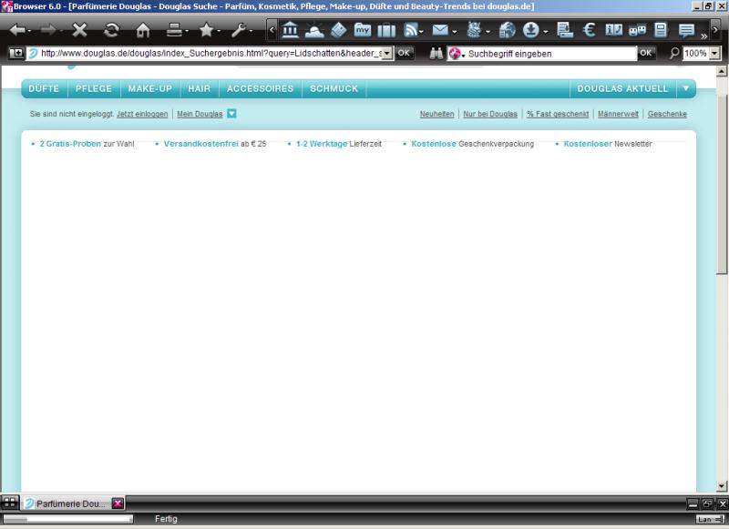
Task: Click the weather sun-and-cloud icon
Action: coord(314,30)
